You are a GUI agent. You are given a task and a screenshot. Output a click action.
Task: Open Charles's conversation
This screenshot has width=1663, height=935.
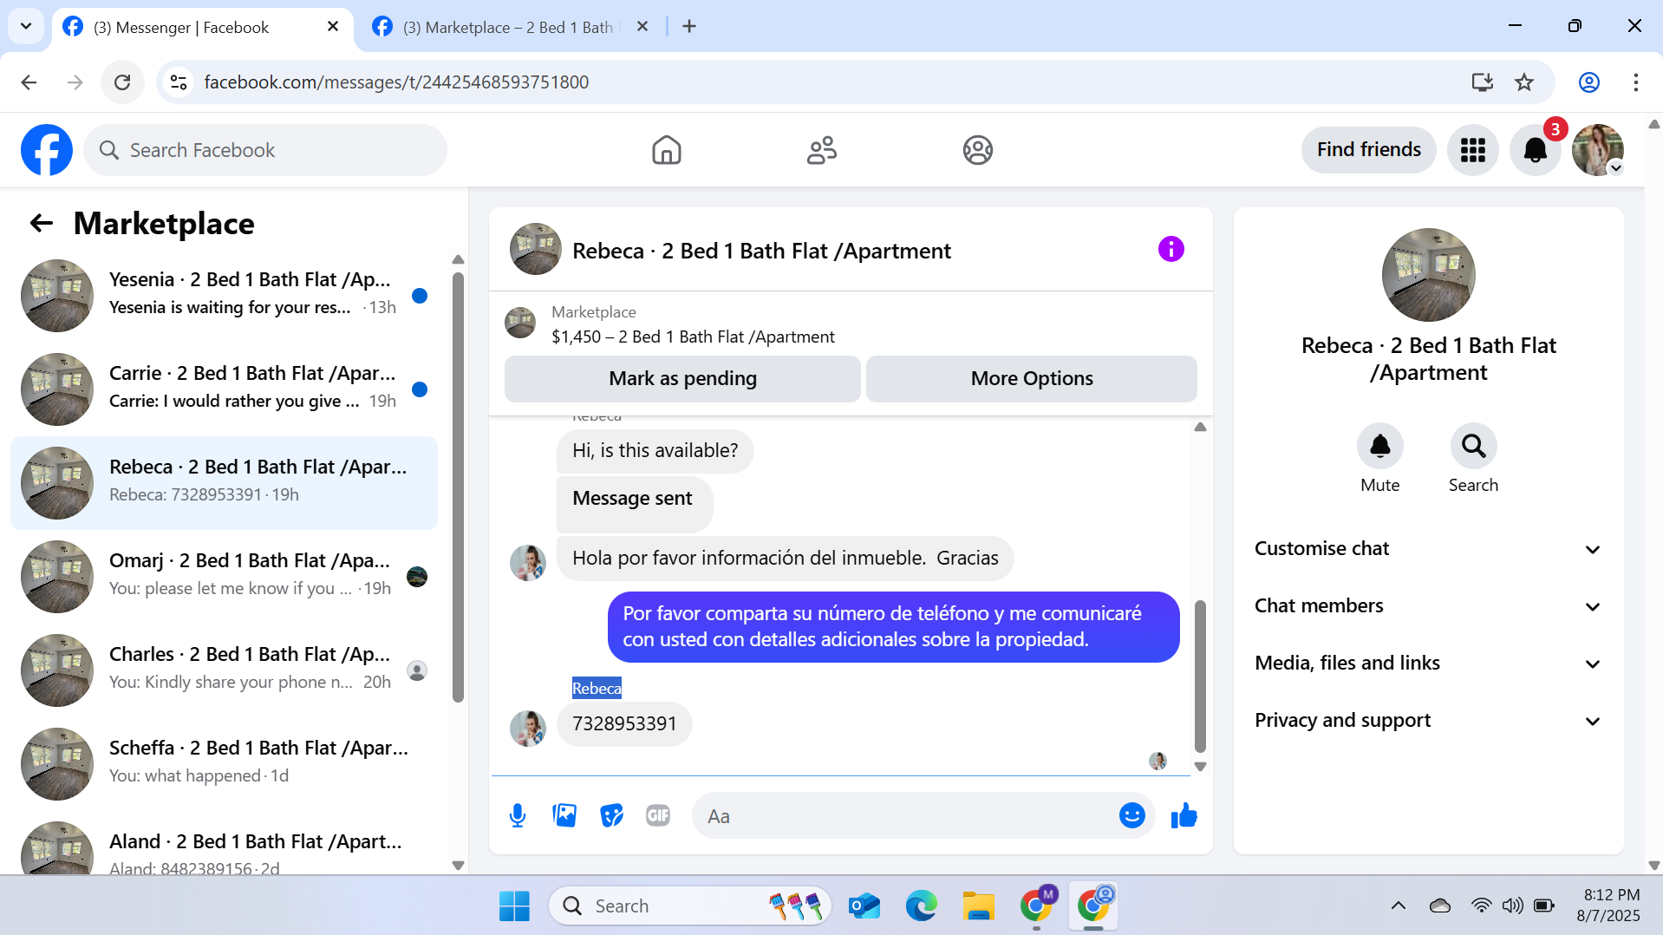point(224,670)
